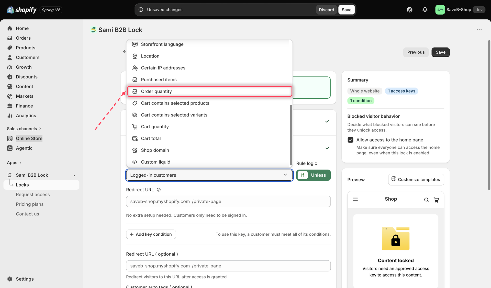Click the Online Store storefront icon
This screenshot has width=491, height=288.
point(10,139)
